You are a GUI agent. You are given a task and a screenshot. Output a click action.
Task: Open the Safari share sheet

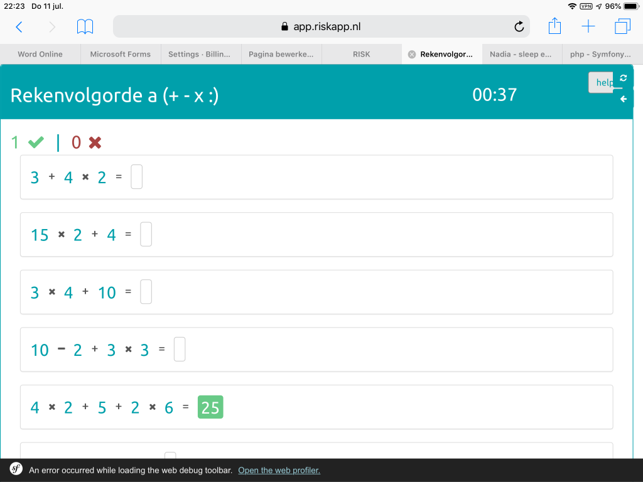tap(554, 26)
